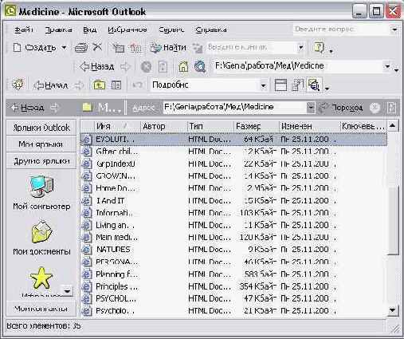Click the Мой компьютер shortcut icon
This screenshot has height=339, width=404.
click(41, 187)
